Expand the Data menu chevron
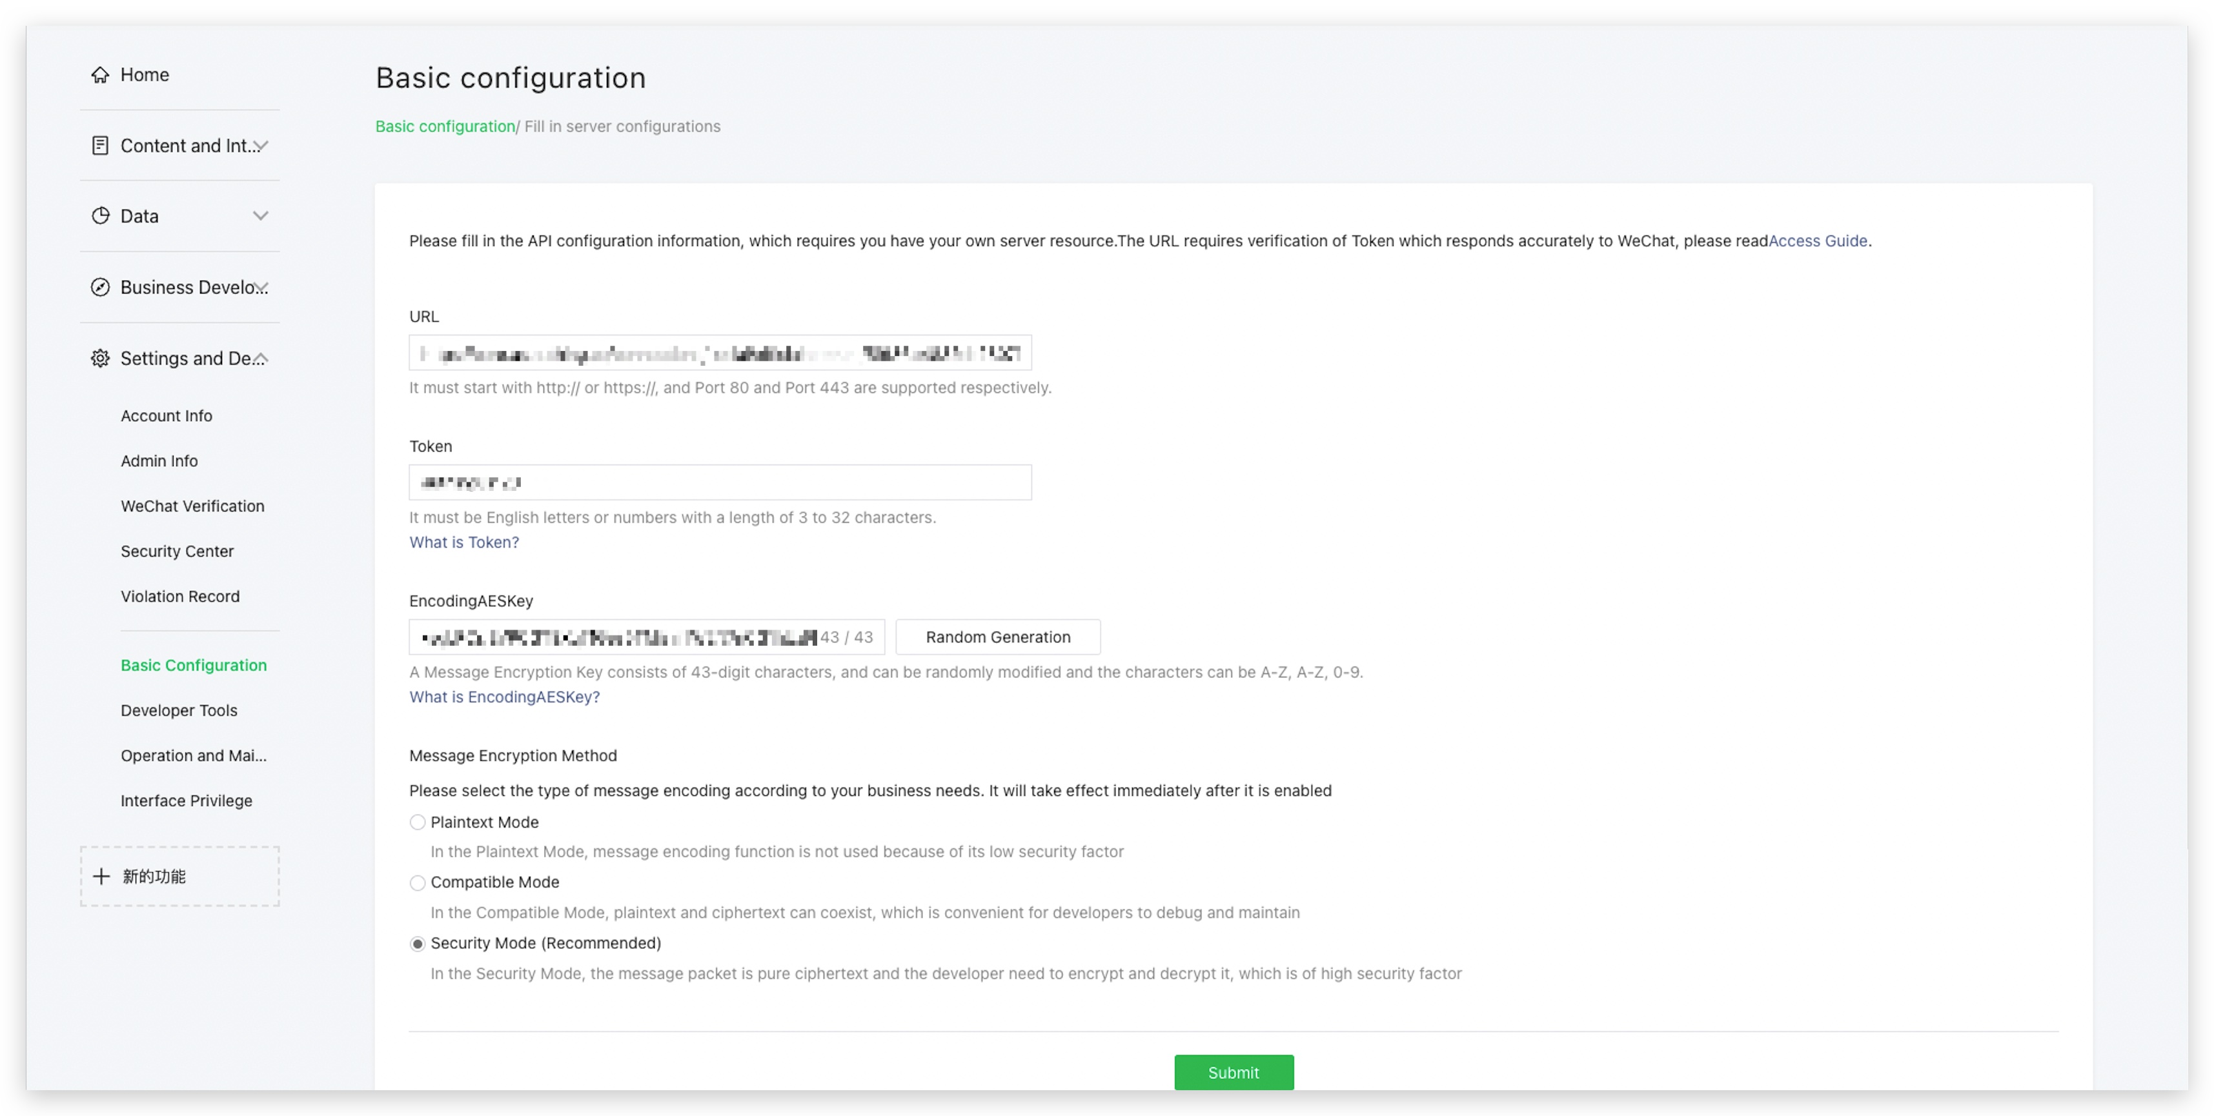 click(x=260, y=215)
